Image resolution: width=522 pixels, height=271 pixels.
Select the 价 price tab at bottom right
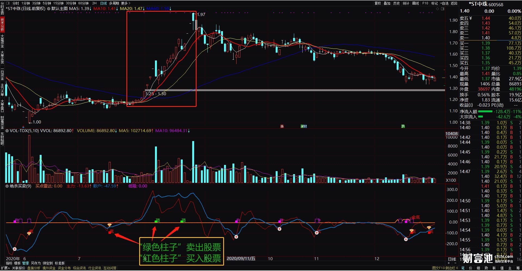pyautogui.click(x=471, y=268)
